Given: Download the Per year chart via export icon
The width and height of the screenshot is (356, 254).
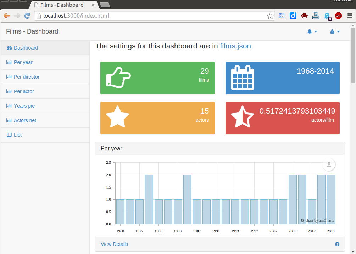Looking at the screenshot, I should pyautogui.click(x=329, y=164).
